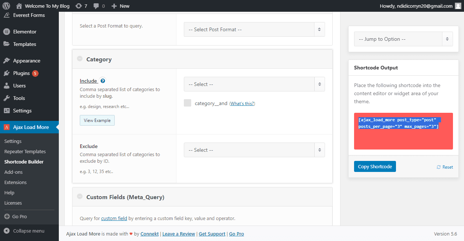
Task: Select the Shortcode Builder submenu
Action: [x=24, y=162]
